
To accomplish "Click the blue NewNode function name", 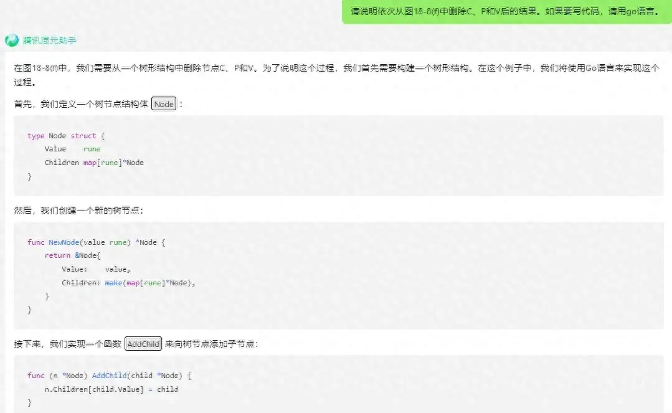I will pyautogui.click(x=64, y=242).
